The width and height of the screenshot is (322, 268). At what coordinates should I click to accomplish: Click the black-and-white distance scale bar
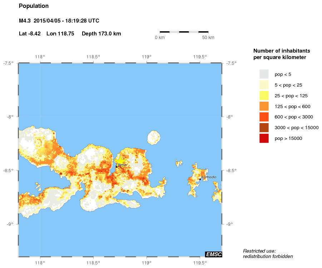184,32
